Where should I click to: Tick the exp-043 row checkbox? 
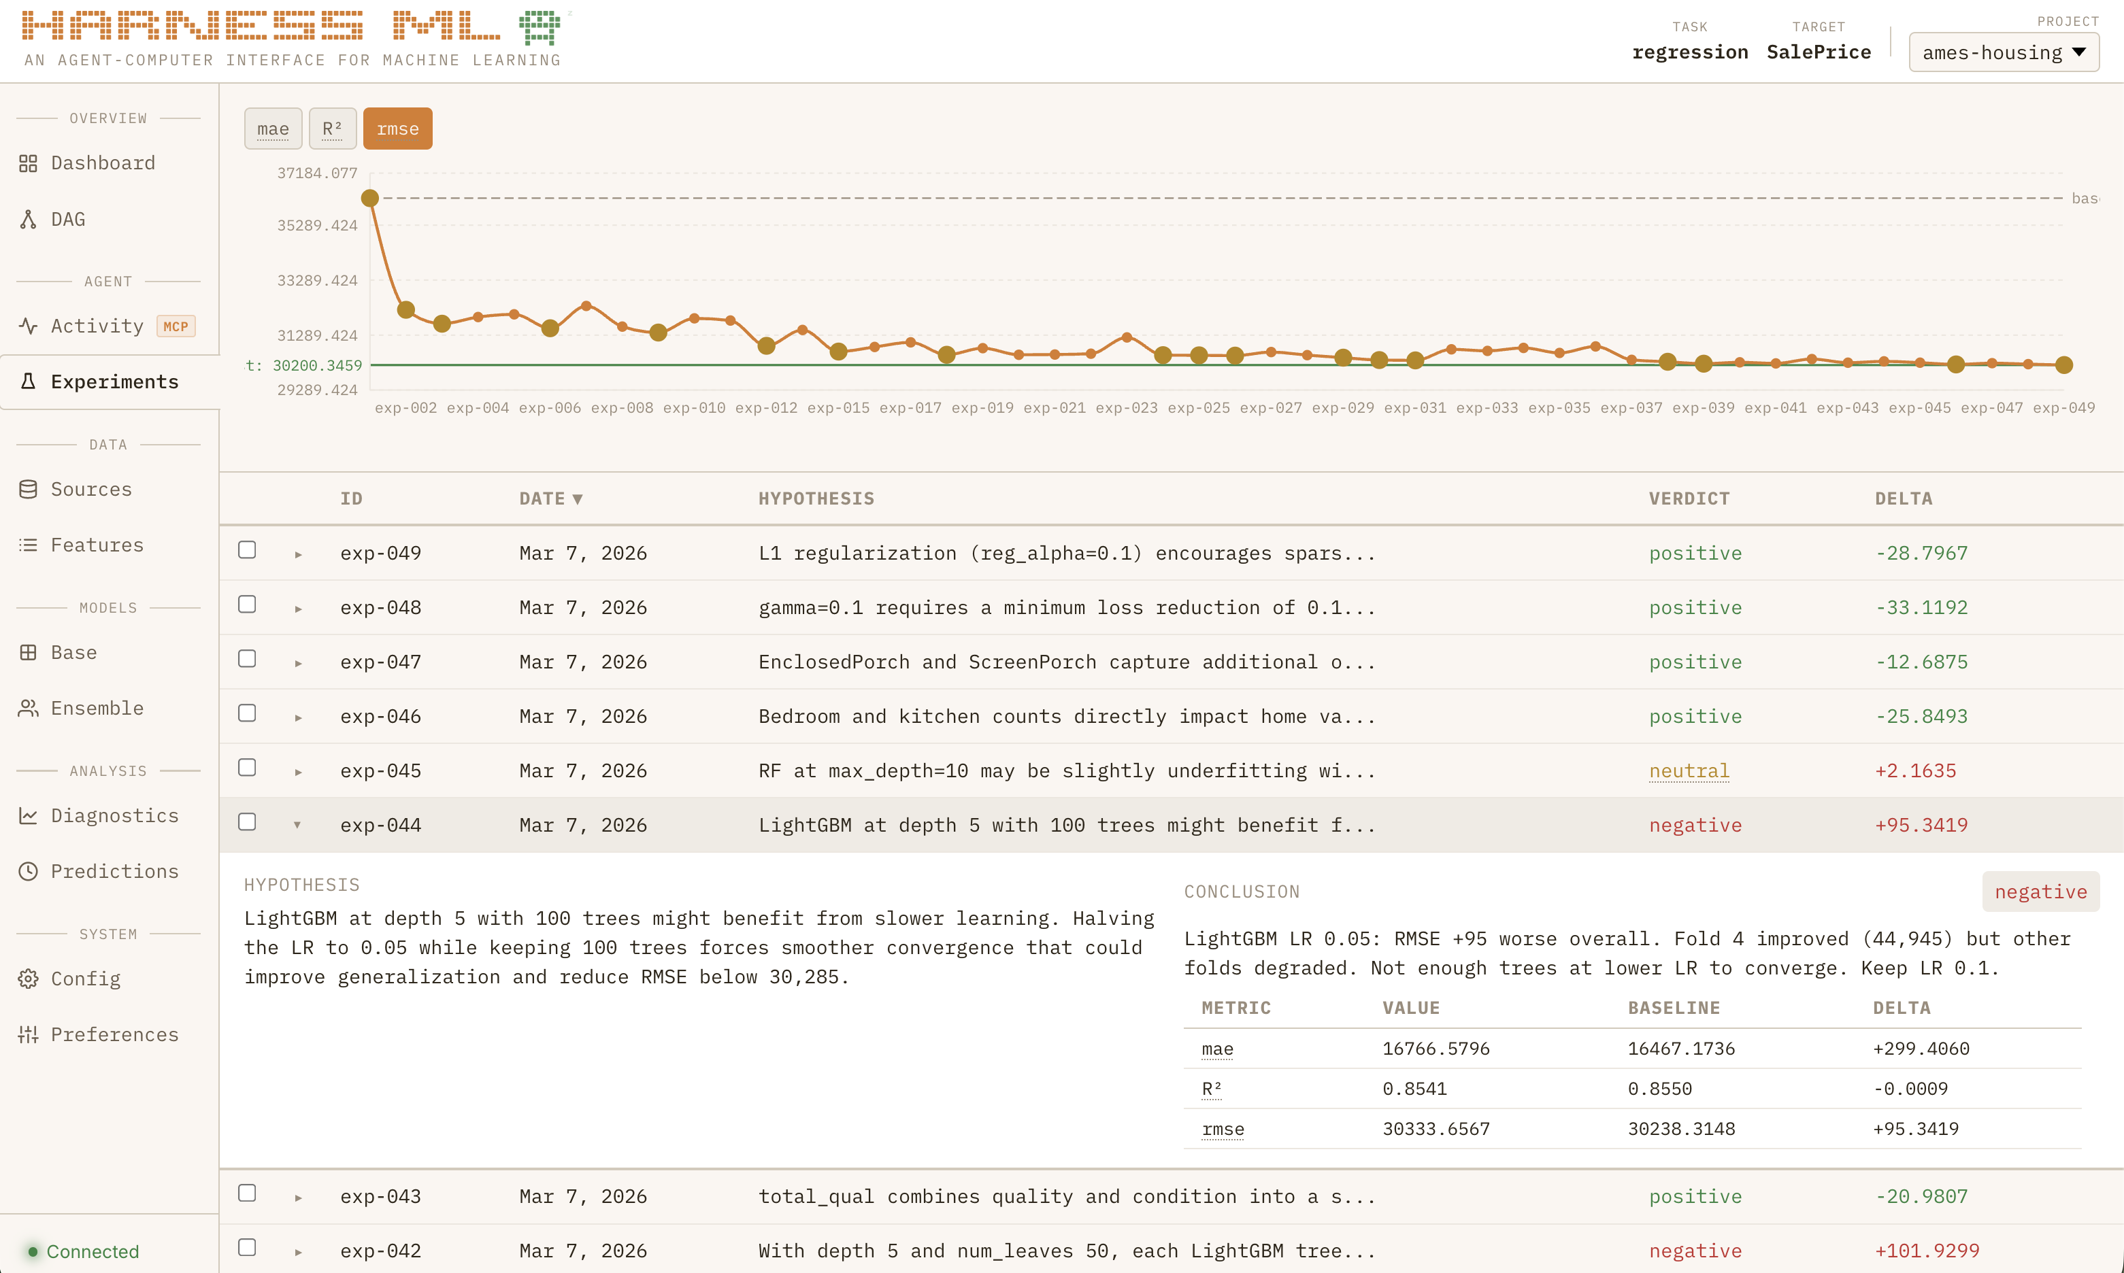(247, 1193)
